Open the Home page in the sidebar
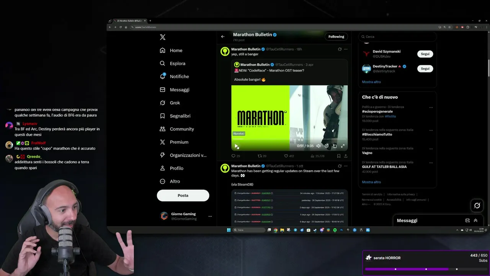 (171, 51)
